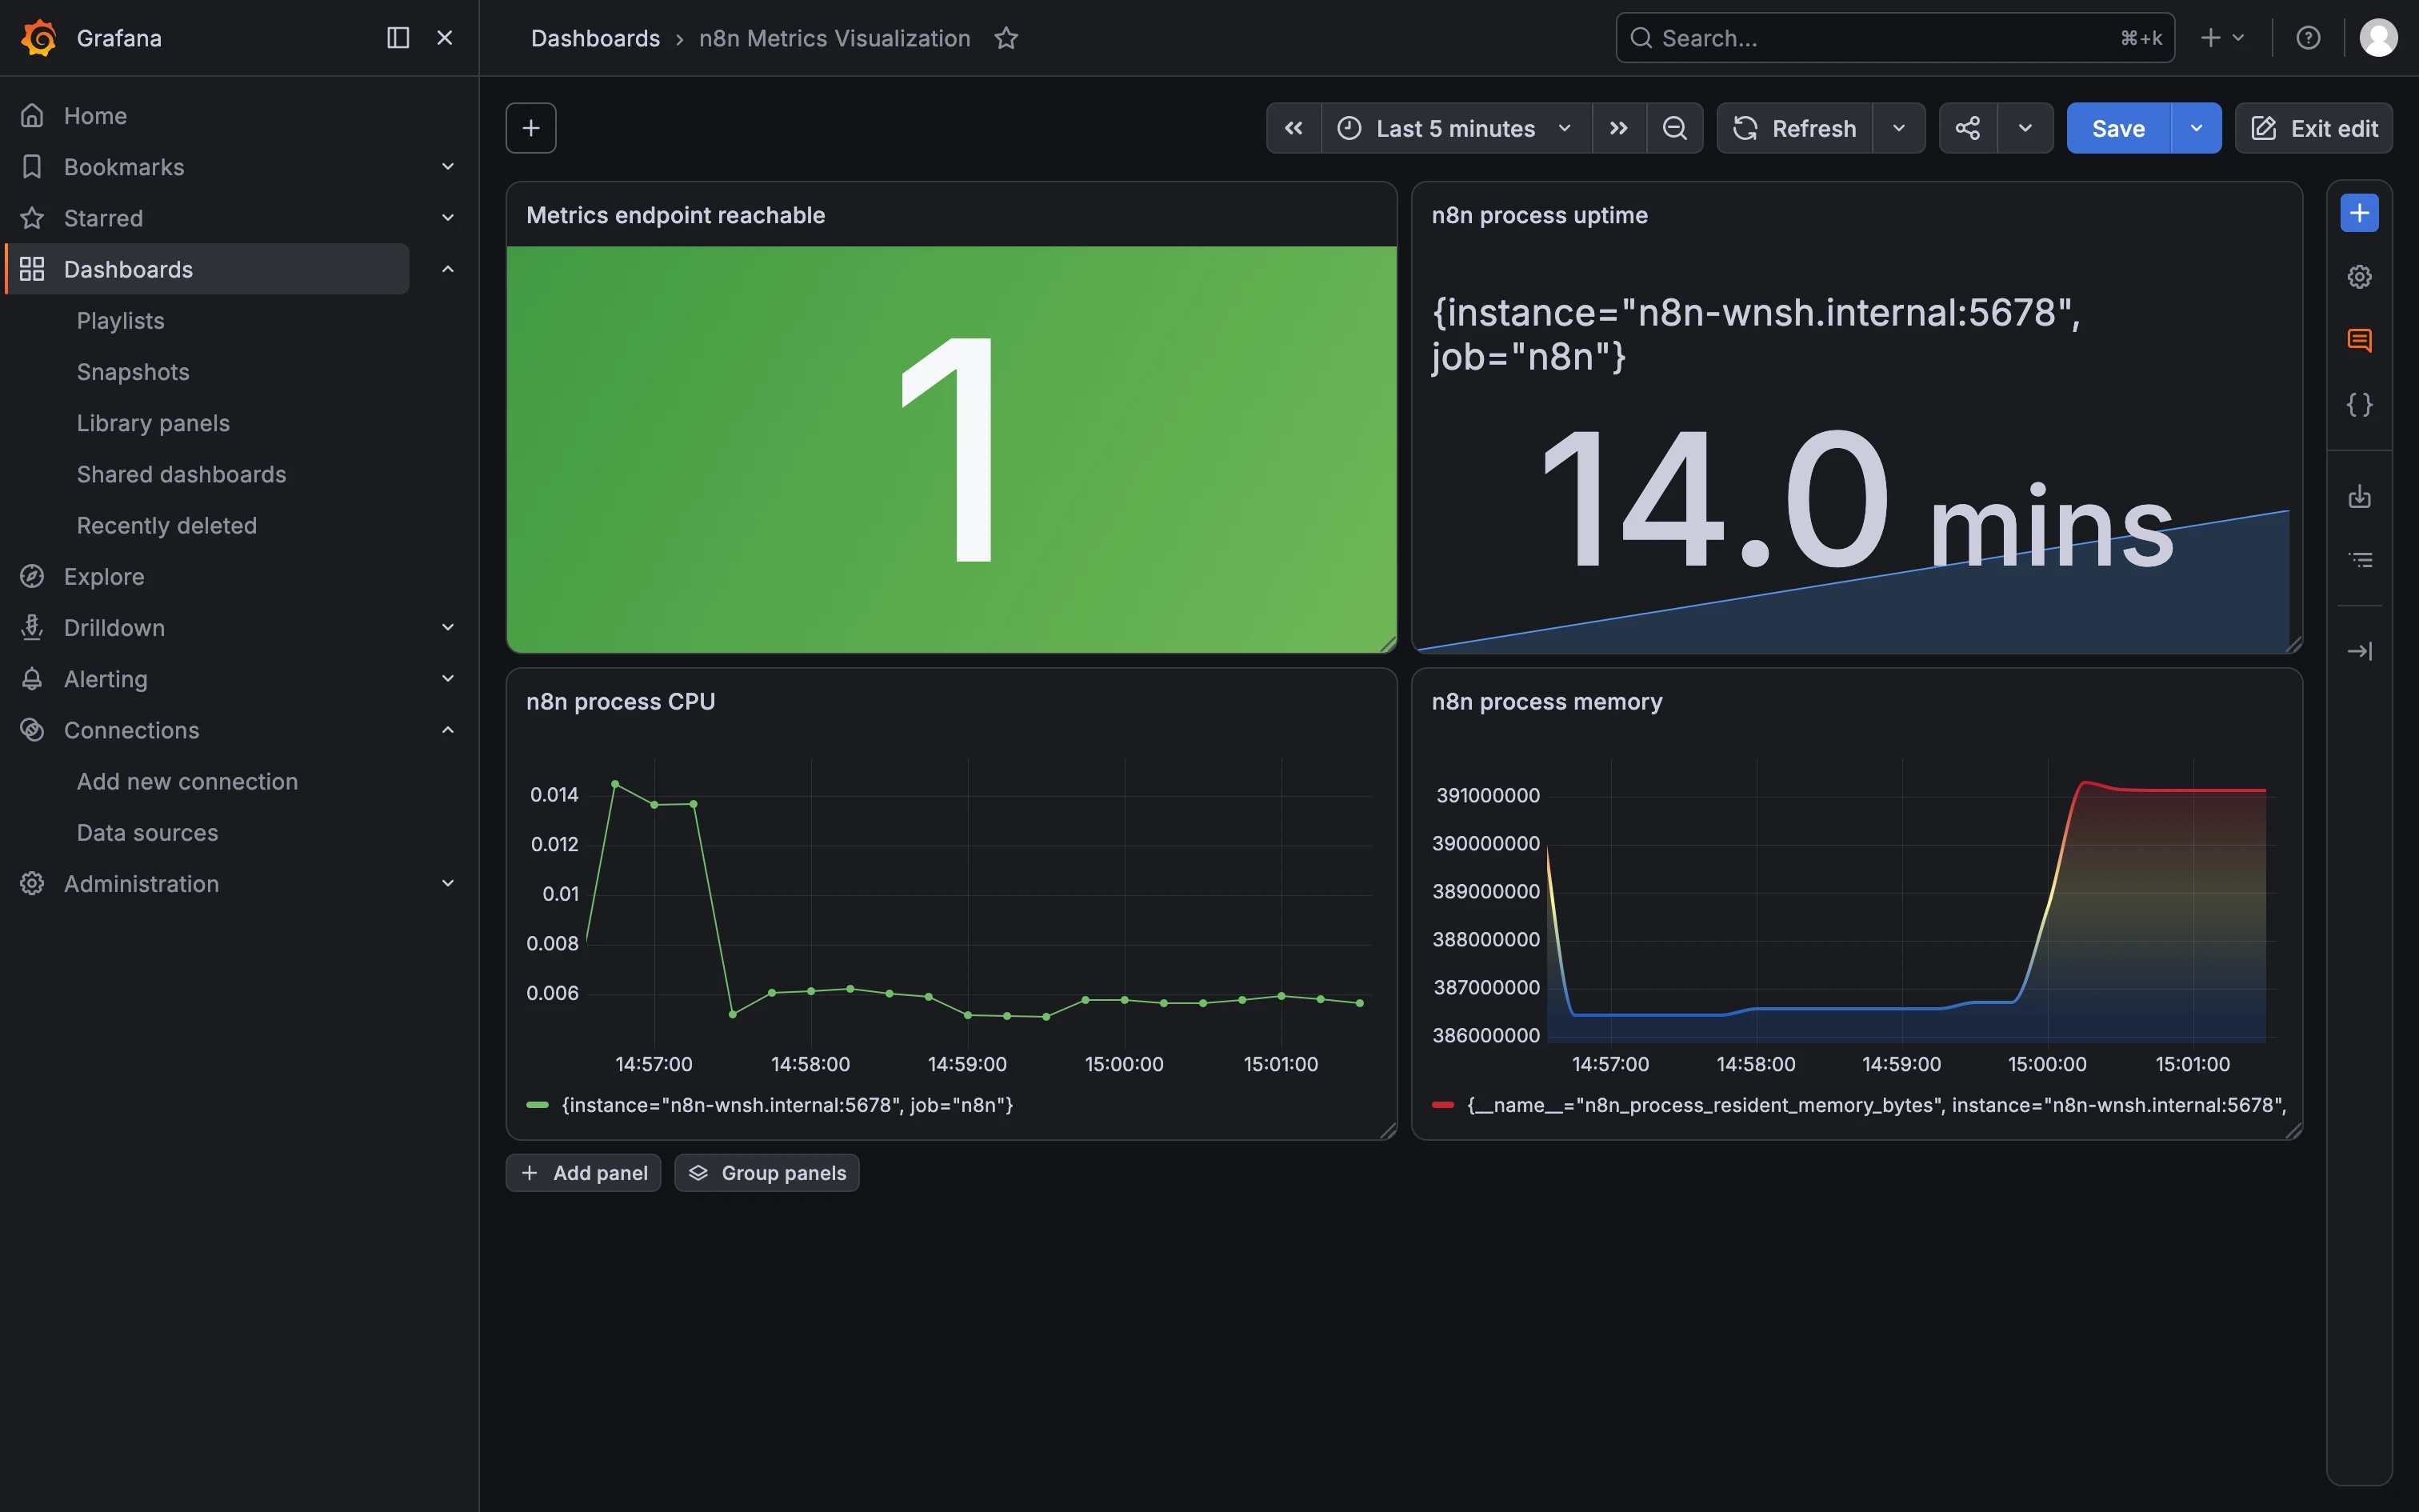Click the Exit edit button
The image size is (2419, 1512).
click(2313, 128)
